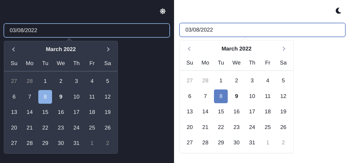
Task: Open the March 2022 month header dropdown
Action: pyautogui.click(x=61, y=49)
